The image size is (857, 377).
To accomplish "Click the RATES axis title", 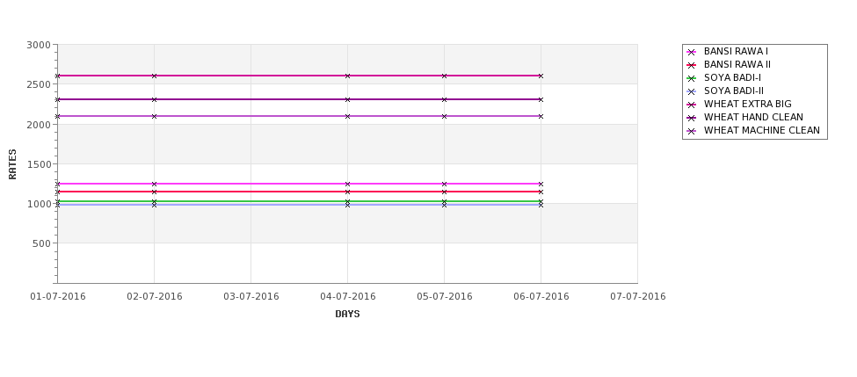I will click(12, 164).
